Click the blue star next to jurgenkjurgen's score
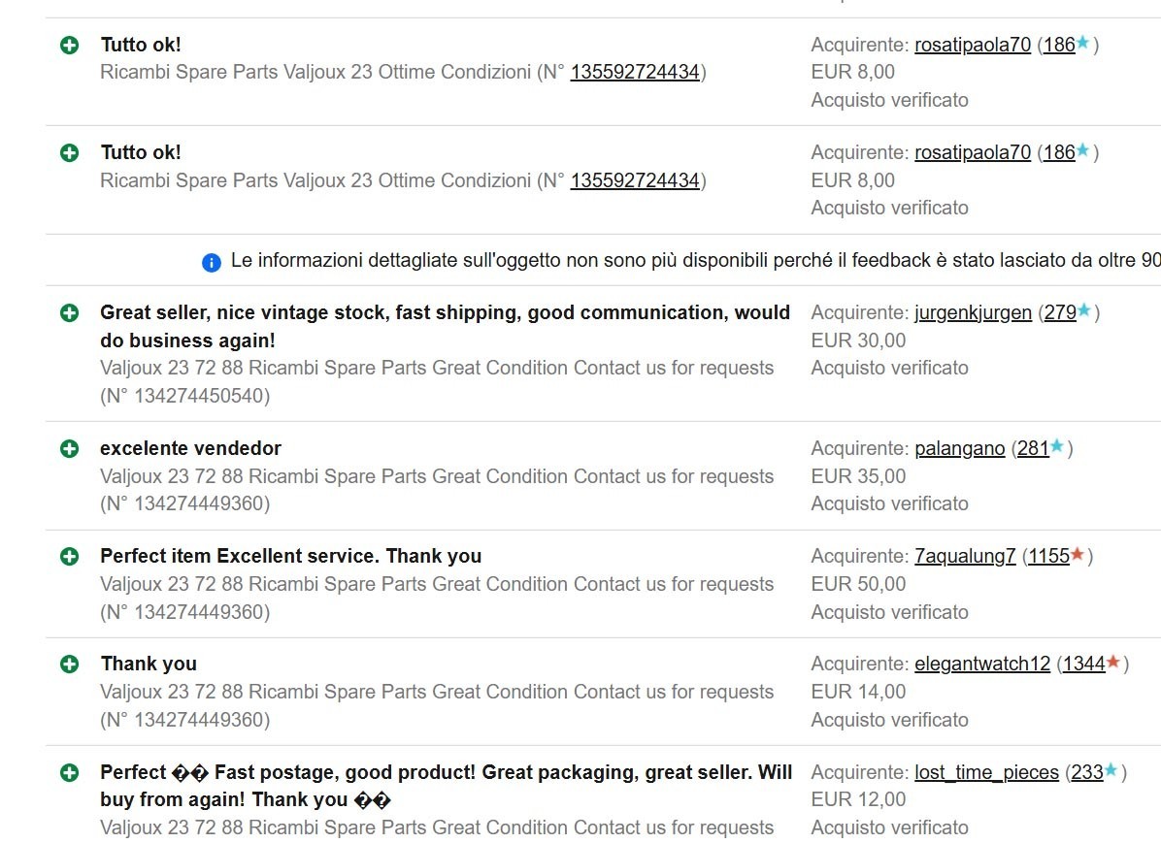This screenshot has height=843, width=1161. click(x=1084, y=310)
